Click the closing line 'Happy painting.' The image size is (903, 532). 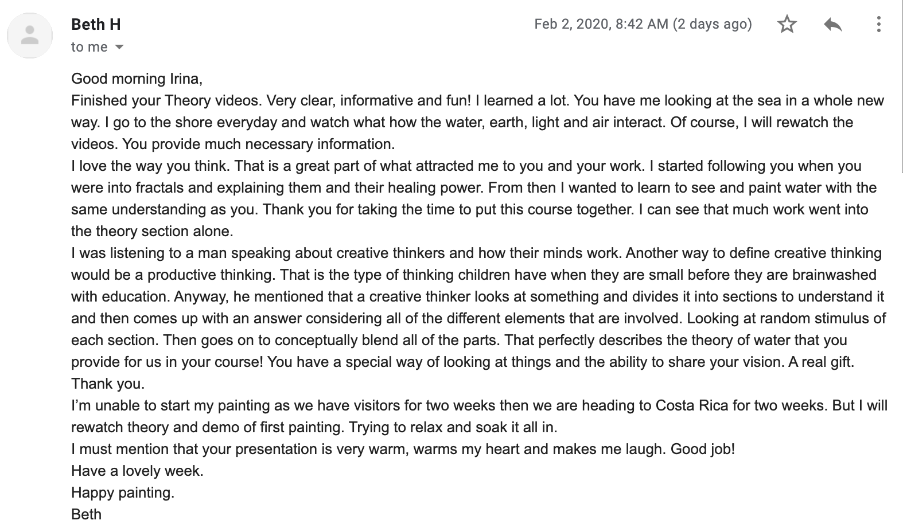tap(123, 492)
